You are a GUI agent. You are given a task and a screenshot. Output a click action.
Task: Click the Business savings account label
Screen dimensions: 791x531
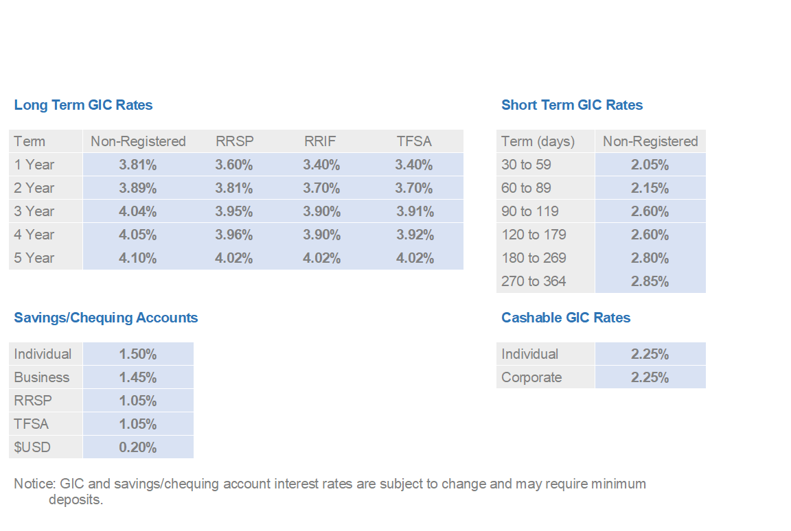pos(42,377)
